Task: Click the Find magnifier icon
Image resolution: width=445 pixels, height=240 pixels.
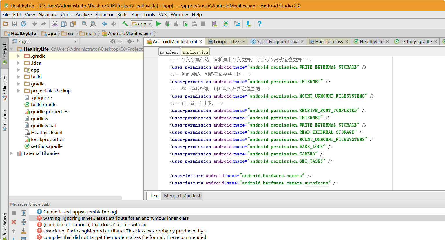Action: tap(84, 24)
